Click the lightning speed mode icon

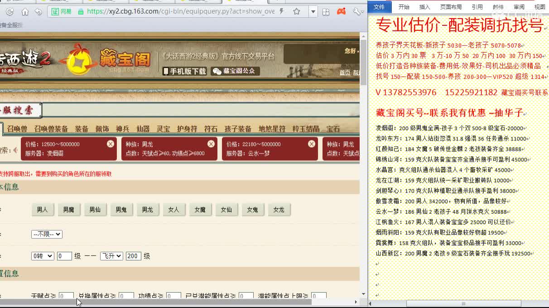click(x=281, y=11)
